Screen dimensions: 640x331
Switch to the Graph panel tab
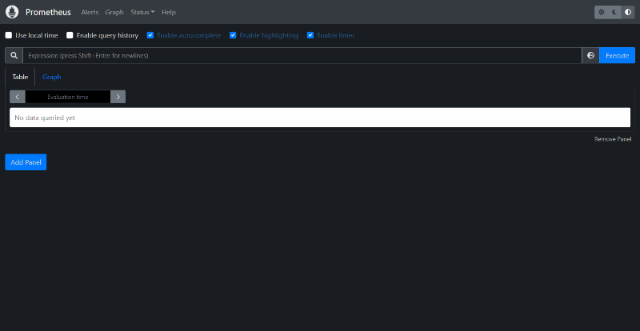(x=52, y=77)
